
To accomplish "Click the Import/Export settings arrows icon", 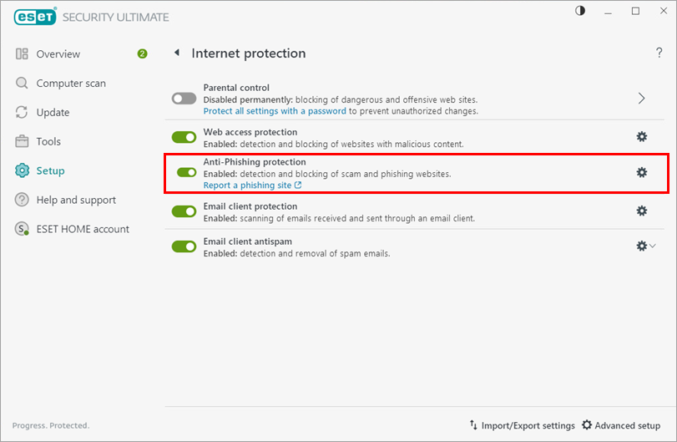I will [473, 425].
